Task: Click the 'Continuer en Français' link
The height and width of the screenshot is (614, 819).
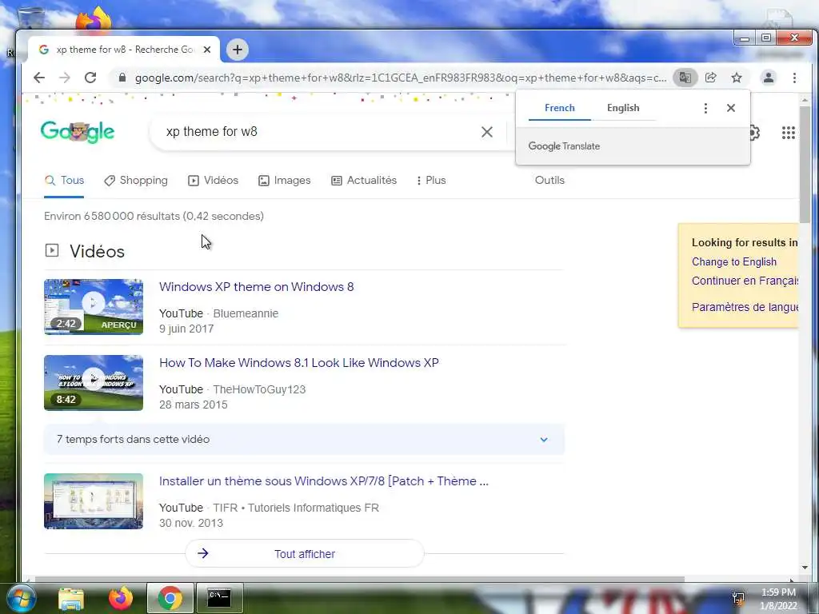Action: tap(745, 281)
